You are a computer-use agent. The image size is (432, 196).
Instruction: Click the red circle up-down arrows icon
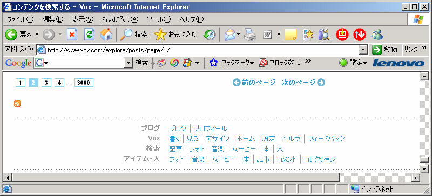click(x=360, y=35)
